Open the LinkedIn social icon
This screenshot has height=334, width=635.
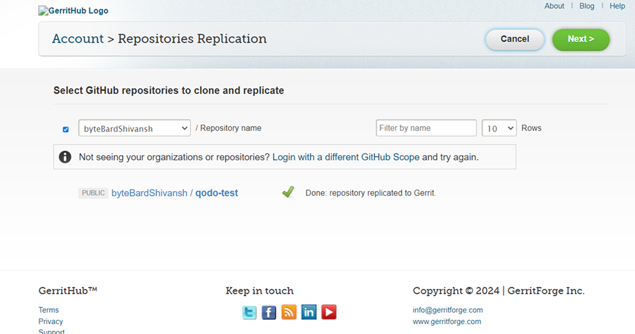coord(309,312)
